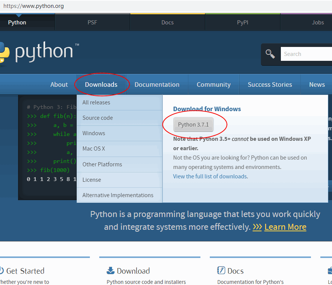This screenshot has height=285, width=332.
Task: Open the Community menu
Action: (x=214, y=84)
